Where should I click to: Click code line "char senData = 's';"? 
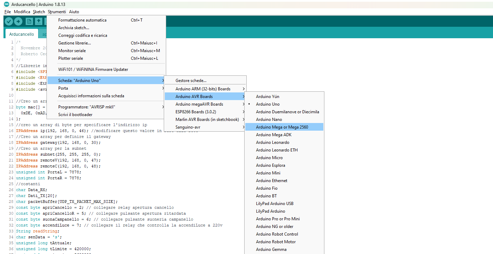click(x=39, y=237)
